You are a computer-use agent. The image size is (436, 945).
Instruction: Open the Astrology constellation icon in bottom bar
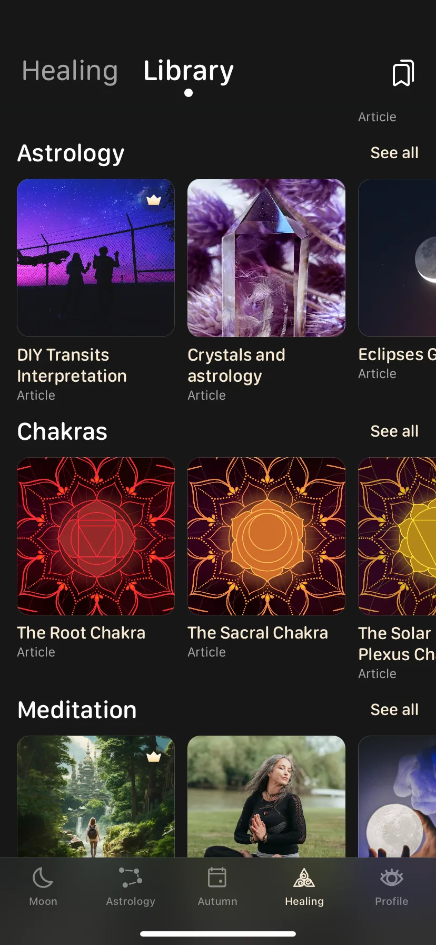pyautogui.click(x=131, y=878)
